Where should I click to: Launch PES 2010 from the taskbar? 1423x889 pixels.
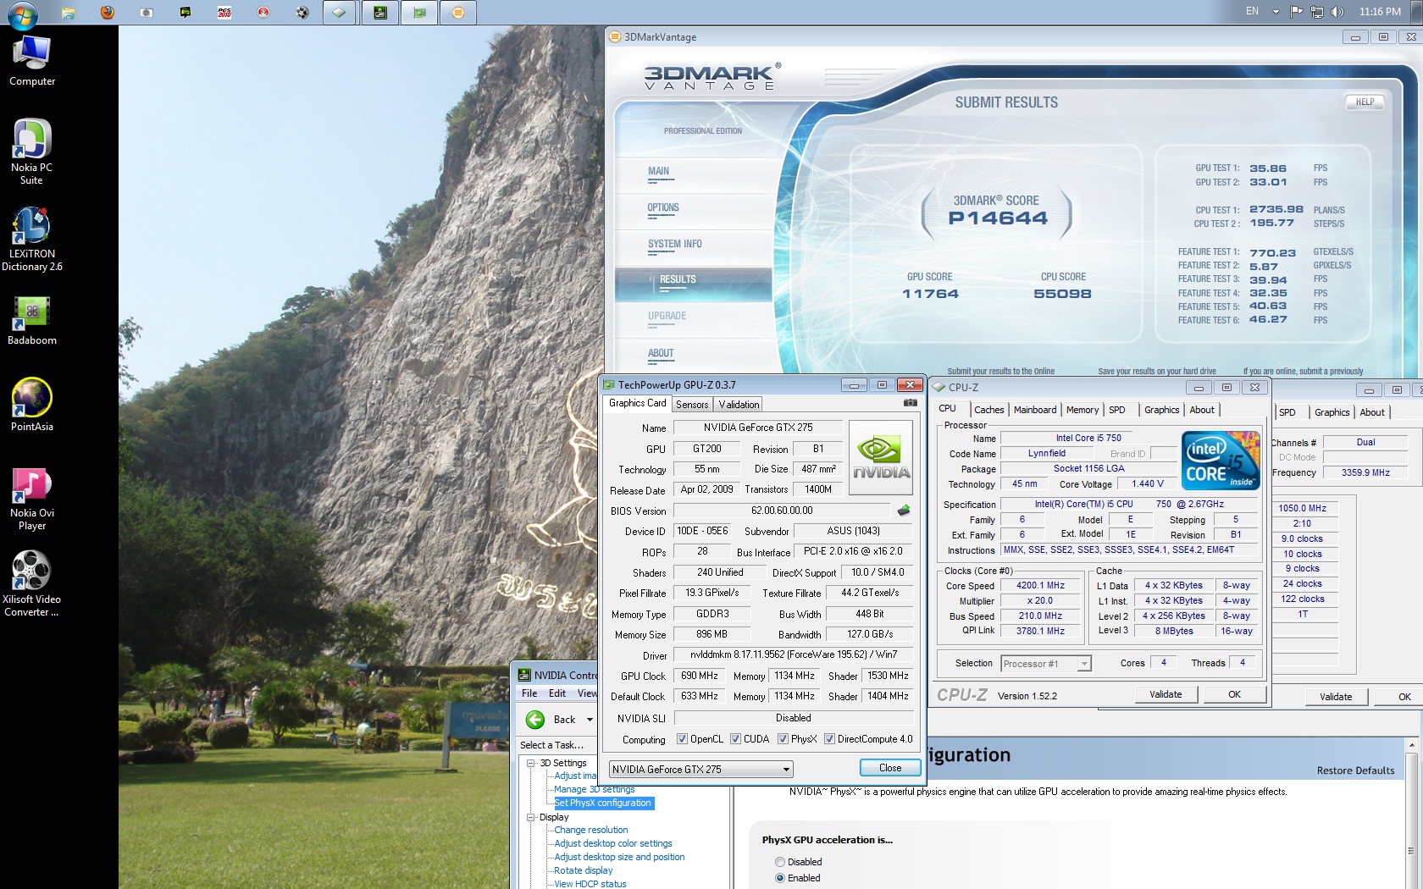pyautogui.click(x=224, y=12)
